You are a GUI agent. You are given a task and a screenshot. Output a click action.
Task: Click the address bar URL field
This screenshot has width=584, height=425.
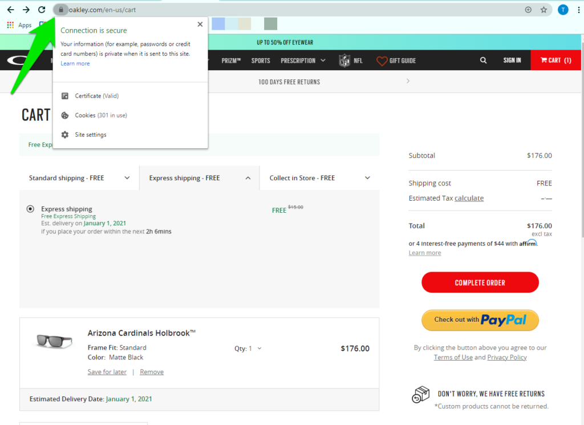[x=290, y=10]
